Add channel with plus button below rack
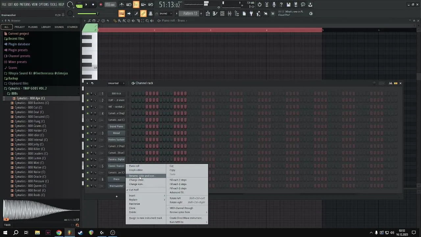The image size is (421, 237). click(116, 197)
